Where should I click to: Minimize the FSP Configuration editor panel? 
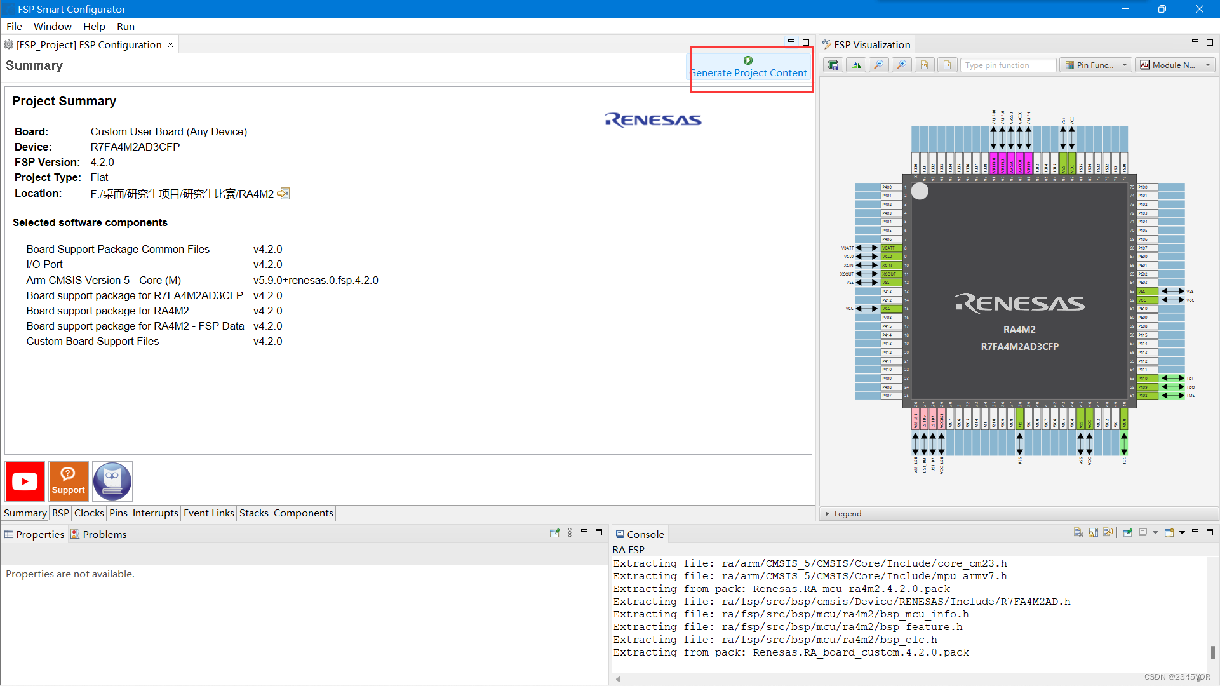(x=791, y=41)
